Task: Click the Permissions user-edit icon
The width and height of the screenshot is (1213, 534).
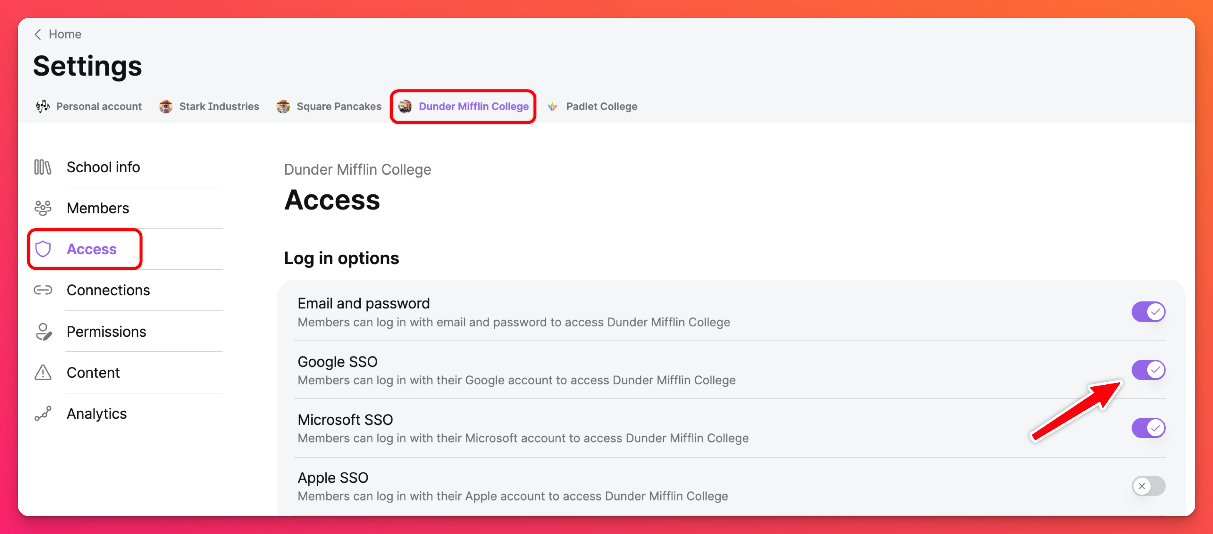Action: (x=43, y=331)
